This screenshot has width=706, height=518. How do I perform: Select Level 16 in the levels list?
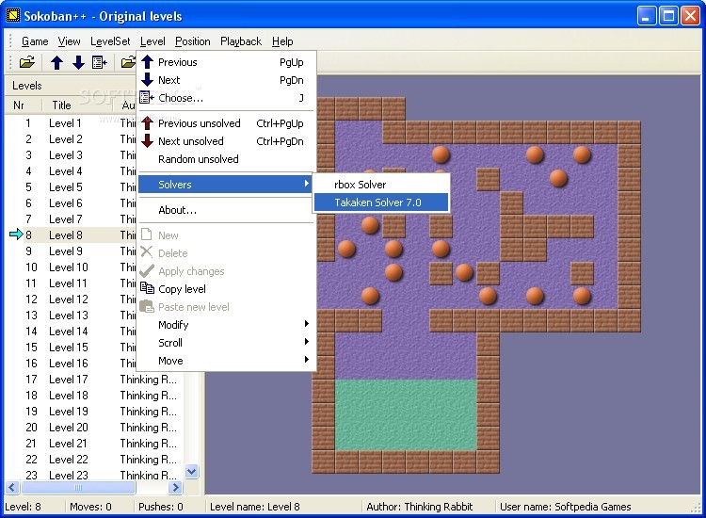point(70,363)
